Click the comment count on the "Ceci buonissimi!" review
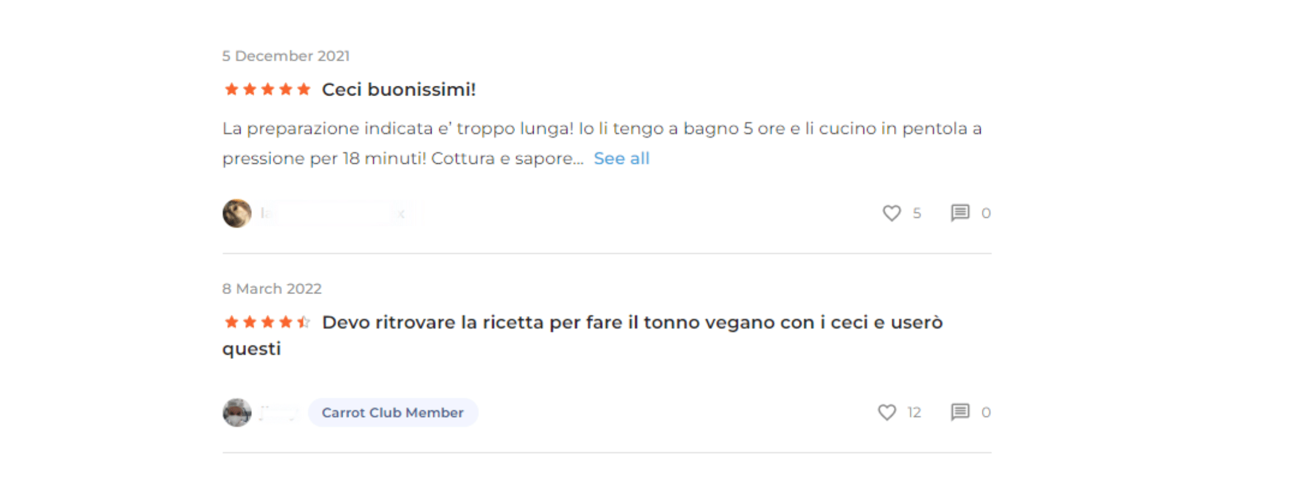This screenshot has width=1313, height=477. point(986,213)
